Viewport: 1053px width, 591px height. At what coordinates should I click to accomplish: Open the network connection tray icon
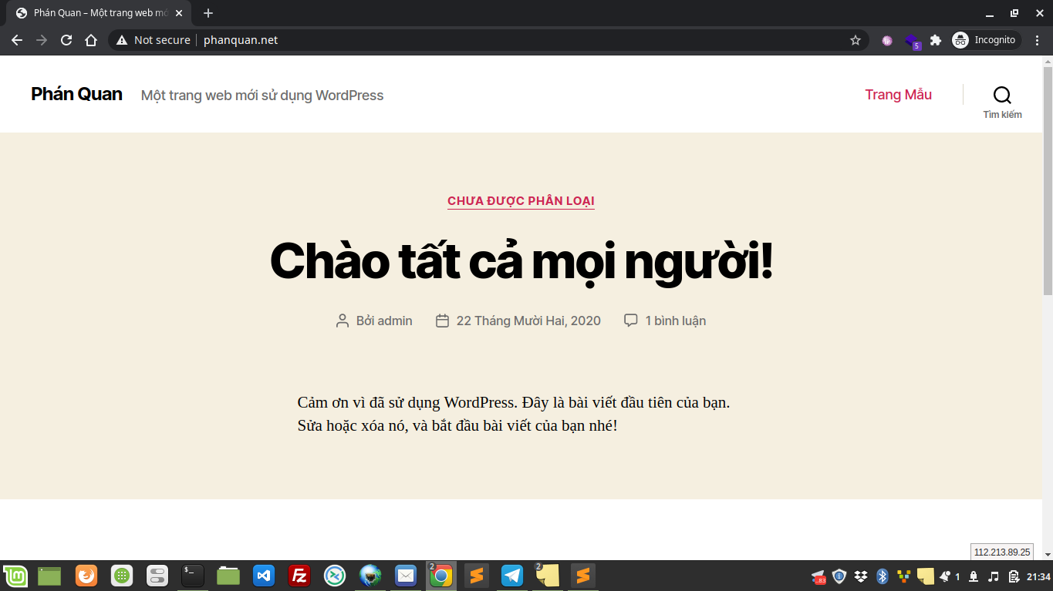click(974, 576)
